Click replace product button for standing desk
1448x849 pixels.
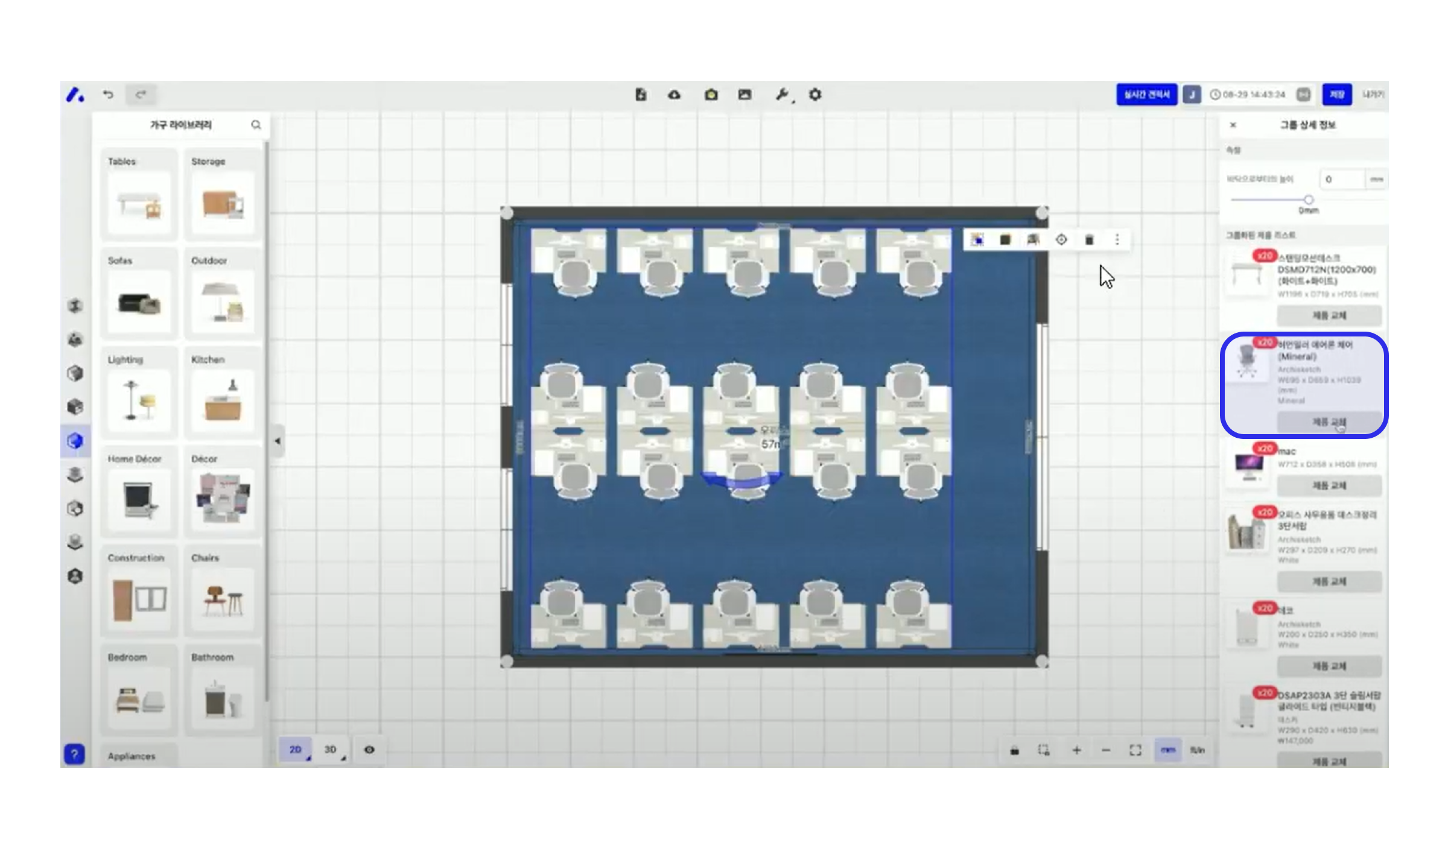click(x=1329, y=315)
